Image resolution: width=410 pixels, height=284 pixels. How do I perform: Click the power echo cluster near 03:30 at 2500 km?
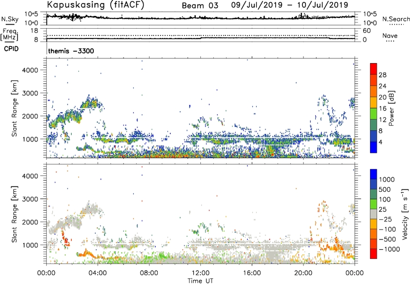(92, 103)
